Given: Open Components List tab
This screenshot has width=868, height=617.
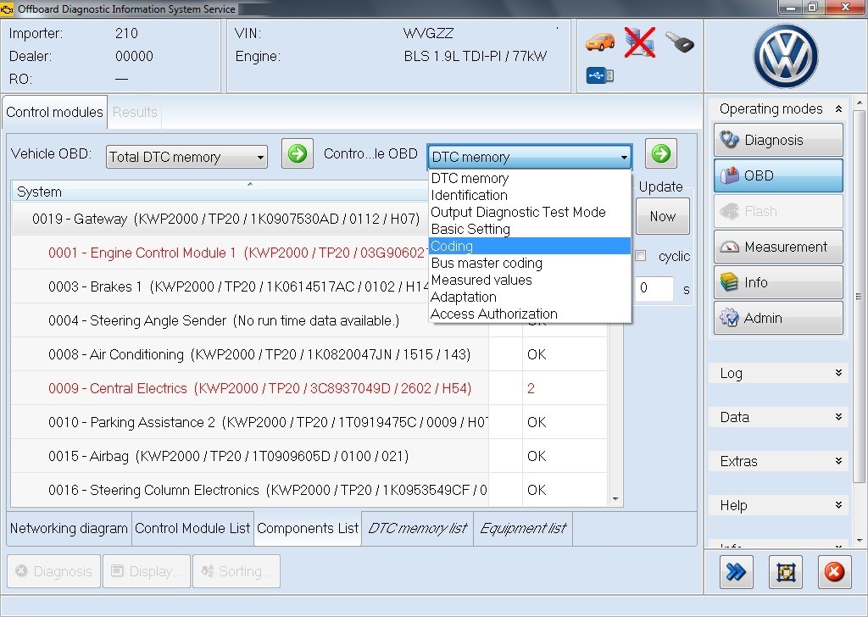Looking at the screenshot, I should click(x=308, y=529).
